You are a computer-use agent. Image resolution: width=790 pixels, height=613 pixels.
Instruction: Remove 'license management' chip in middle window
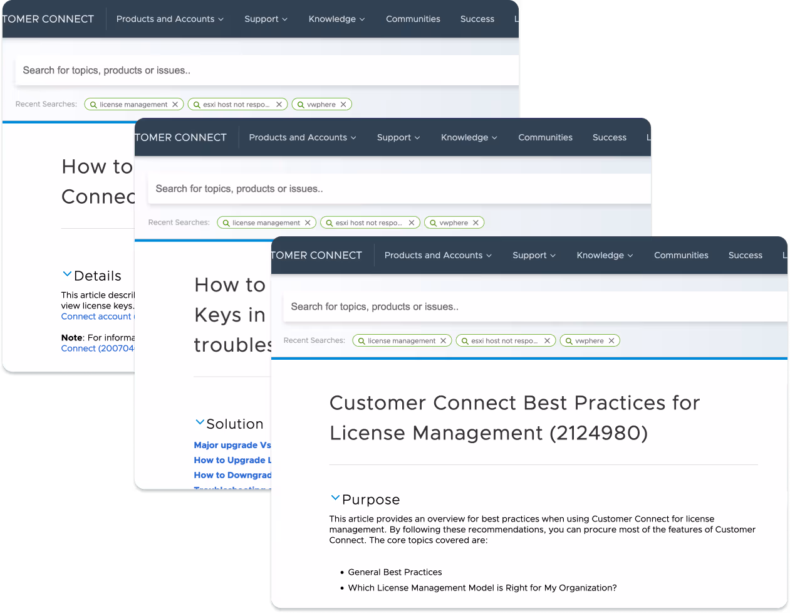[x=308, y=223]
